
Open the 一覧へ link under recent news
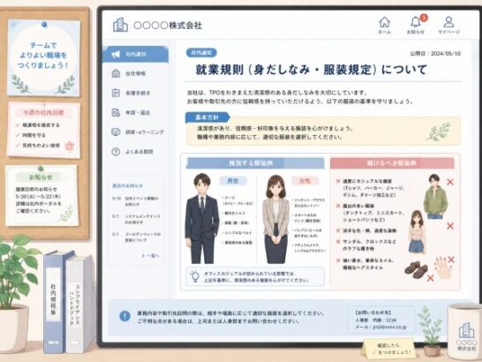click(x=151, y=255)
